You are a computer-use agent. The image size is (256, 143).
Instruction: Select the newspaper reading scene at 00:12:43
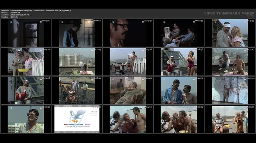click(x=179, y=33)
